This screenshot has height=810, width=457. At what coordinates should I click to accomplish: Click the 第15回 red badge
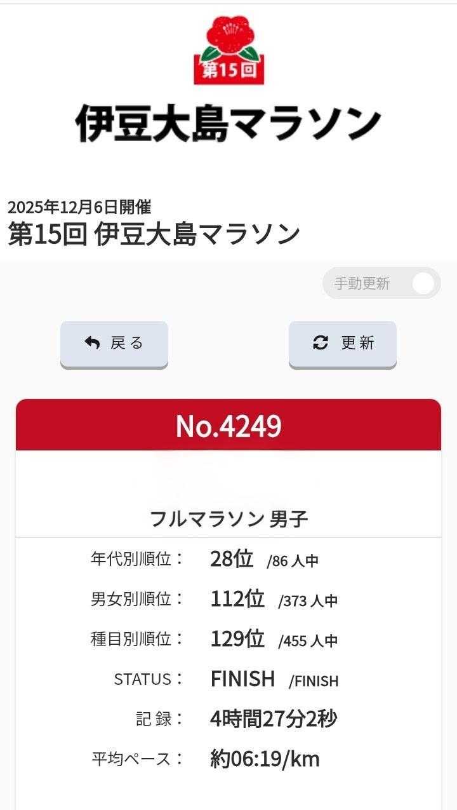pos(228,69)
